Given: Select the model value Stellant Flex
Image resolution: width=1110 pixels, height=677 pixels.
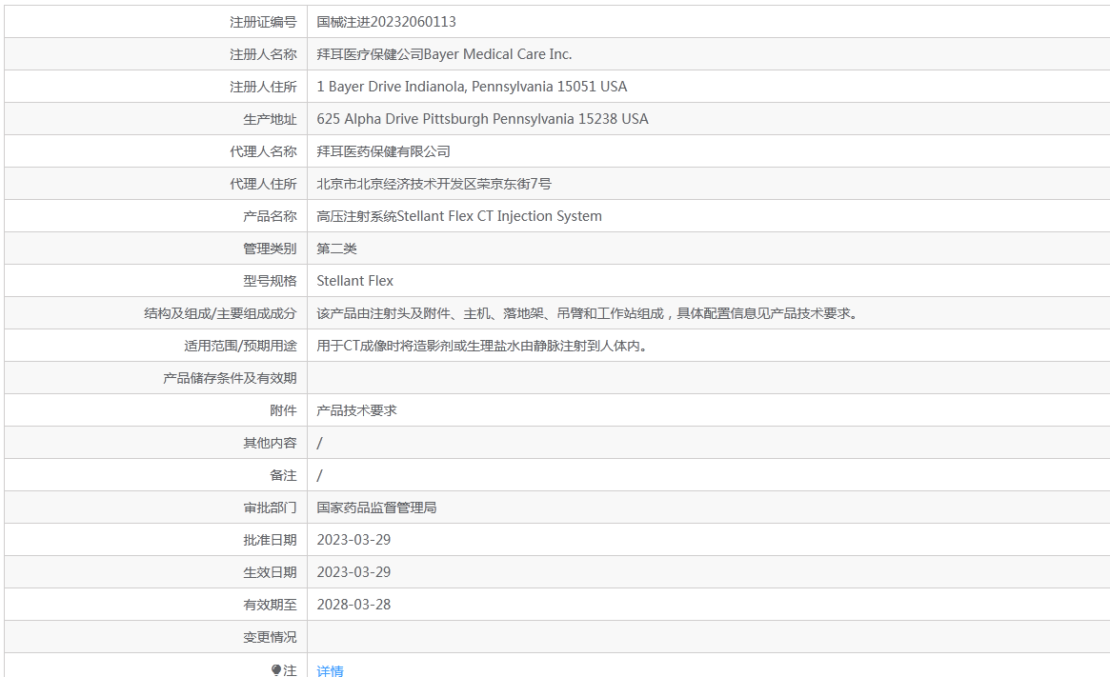Looking at the screenshot, I should [x=354, y=281].
